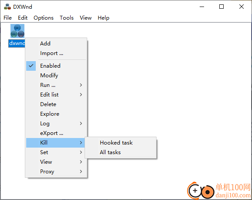The height and width of the screenshot is (200, 252).
Task: Expand the context menu View submenu
Action: pos(56,162)
